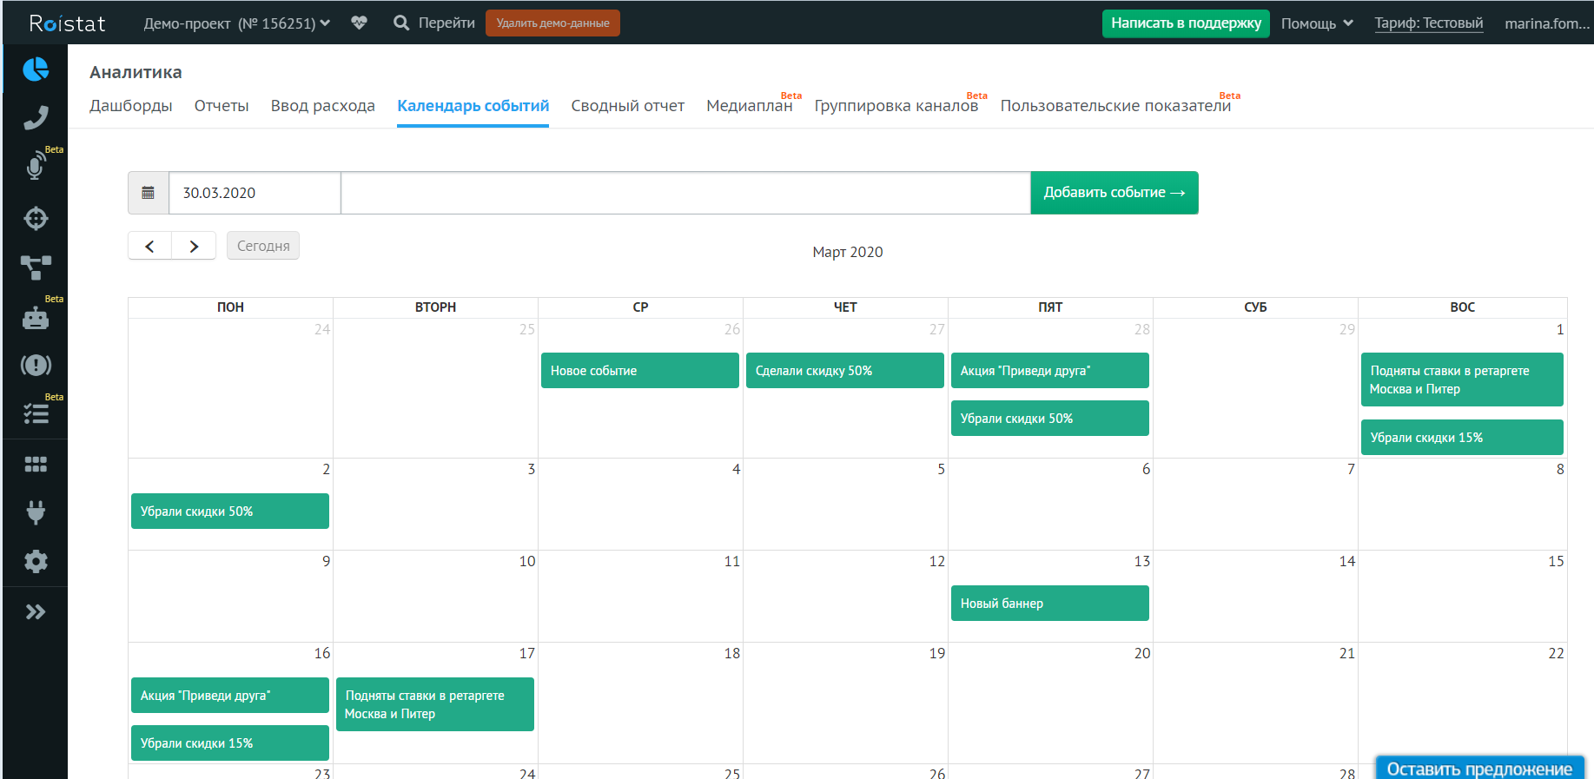Expand the sidebar with double chevron
1594x779 pixels.
[36, 612]
